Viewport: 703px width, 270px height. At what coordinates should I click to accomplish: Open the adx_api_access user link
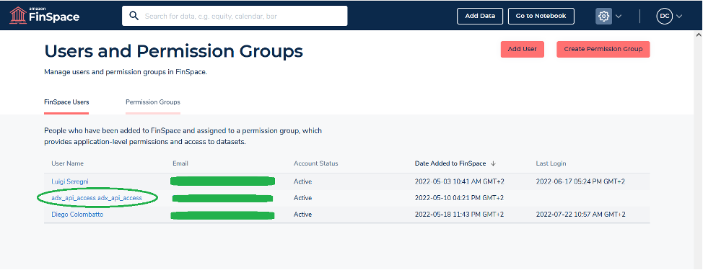coord(97,197)
